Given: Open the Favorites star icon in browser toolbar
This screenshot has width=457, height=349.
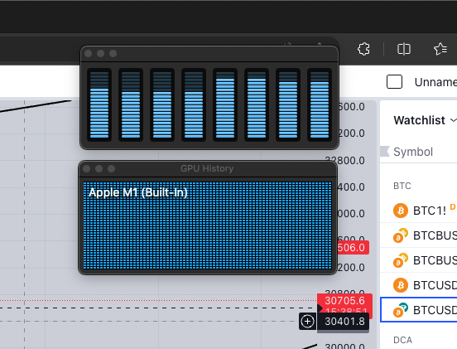Looking at the screenshot, I should coord(440,49).
